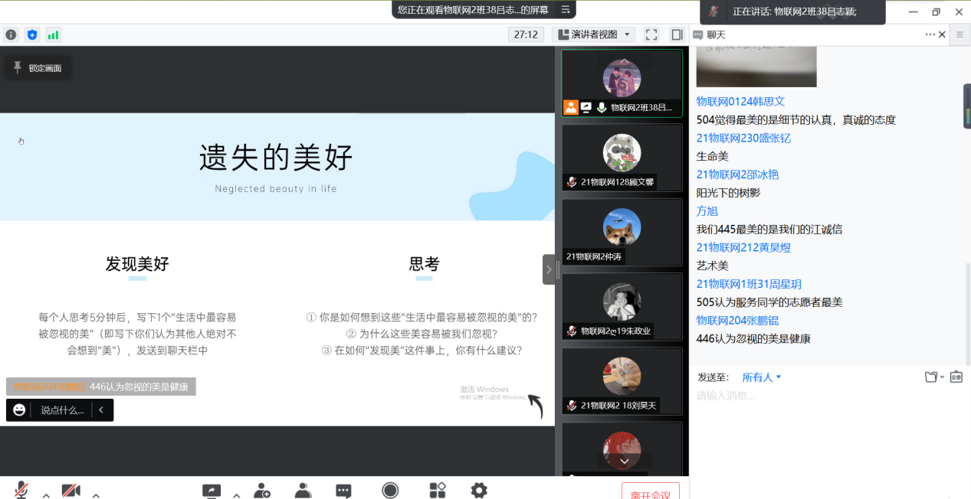971x499 pixels.
Task: Expand camera video options arrow
Action: point(96,494)
